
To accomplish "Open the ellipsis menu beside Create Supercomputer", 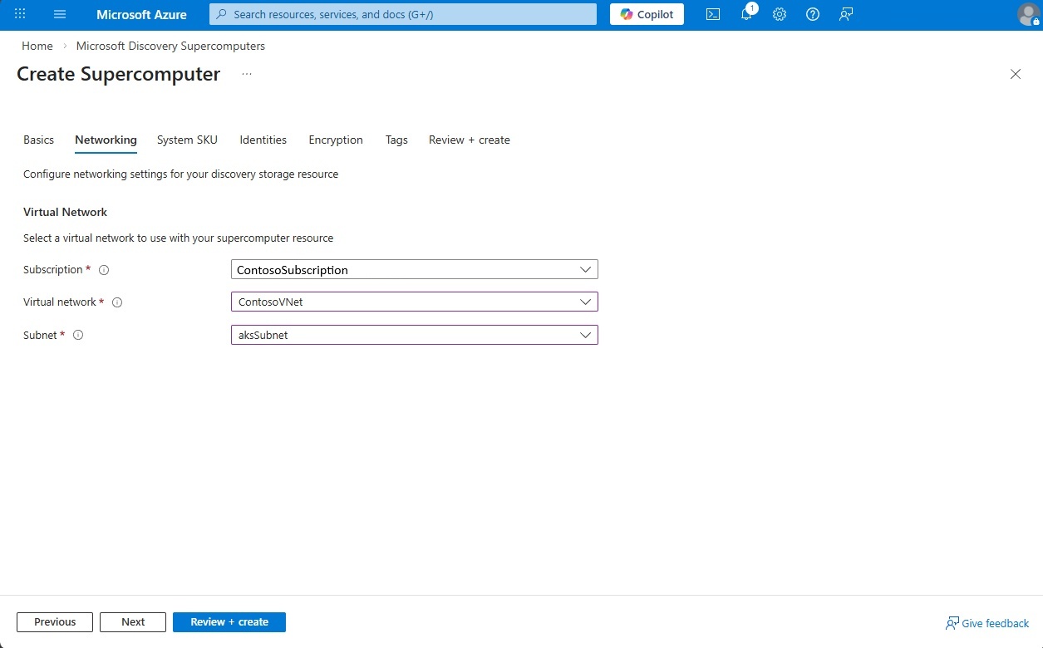I will [x=247, y=74].
